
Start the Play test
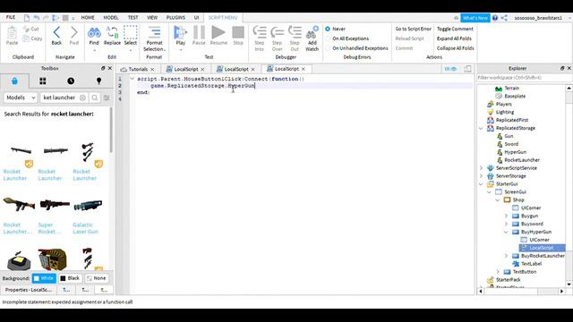(x=180, y=33)
